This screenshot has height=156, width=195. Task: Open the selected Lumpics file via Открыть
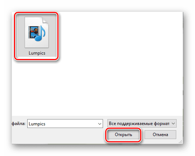124,135
